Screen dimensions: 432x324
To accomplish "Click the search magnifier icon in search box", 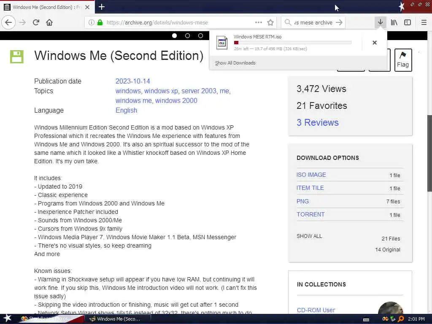I will pyautogui.click(x=288, y=22).
